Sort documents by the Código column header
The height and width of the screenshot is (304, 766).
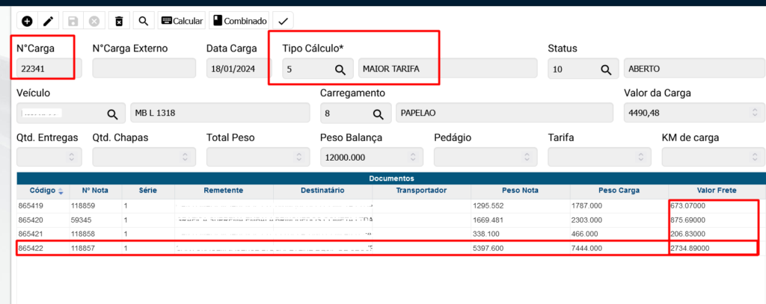(x=42, y=190)
